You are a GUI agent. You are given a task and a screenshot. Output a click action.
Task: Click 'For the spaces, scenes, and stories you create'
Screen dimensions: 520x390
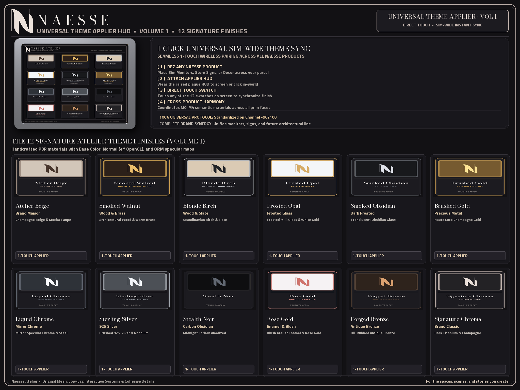click(x=467, y=381)
